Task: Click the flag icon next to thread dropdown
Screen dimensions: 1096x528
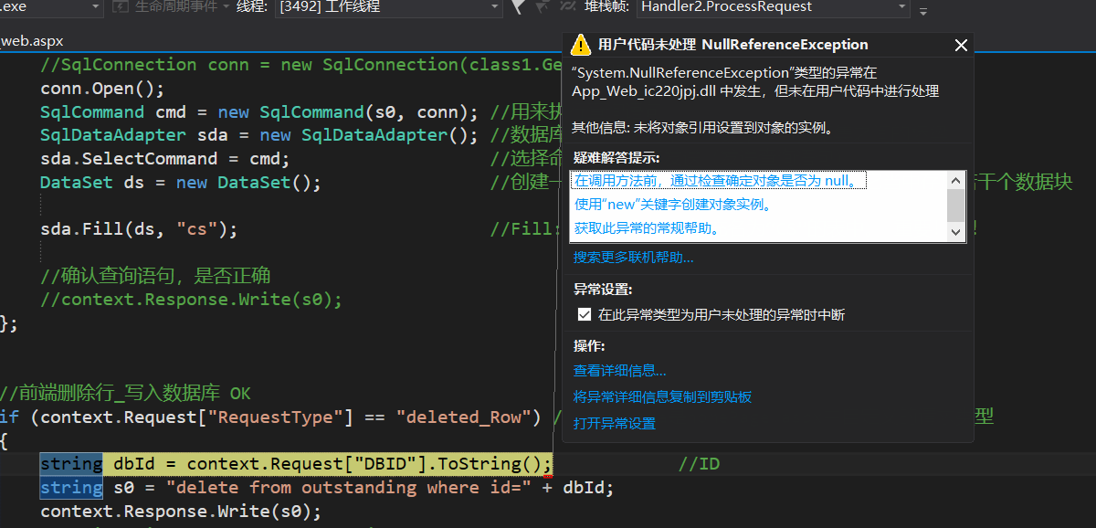Action: click(x=519, y=7)
